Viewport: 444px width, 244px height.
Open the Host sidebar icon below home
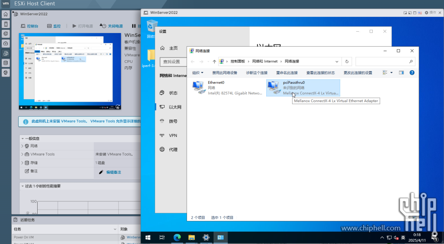tap(5, 24)
